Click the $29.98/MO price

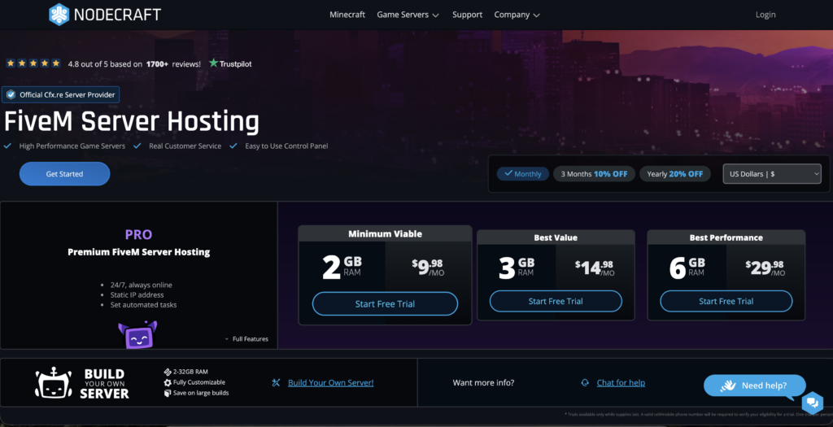pos(765,267)
